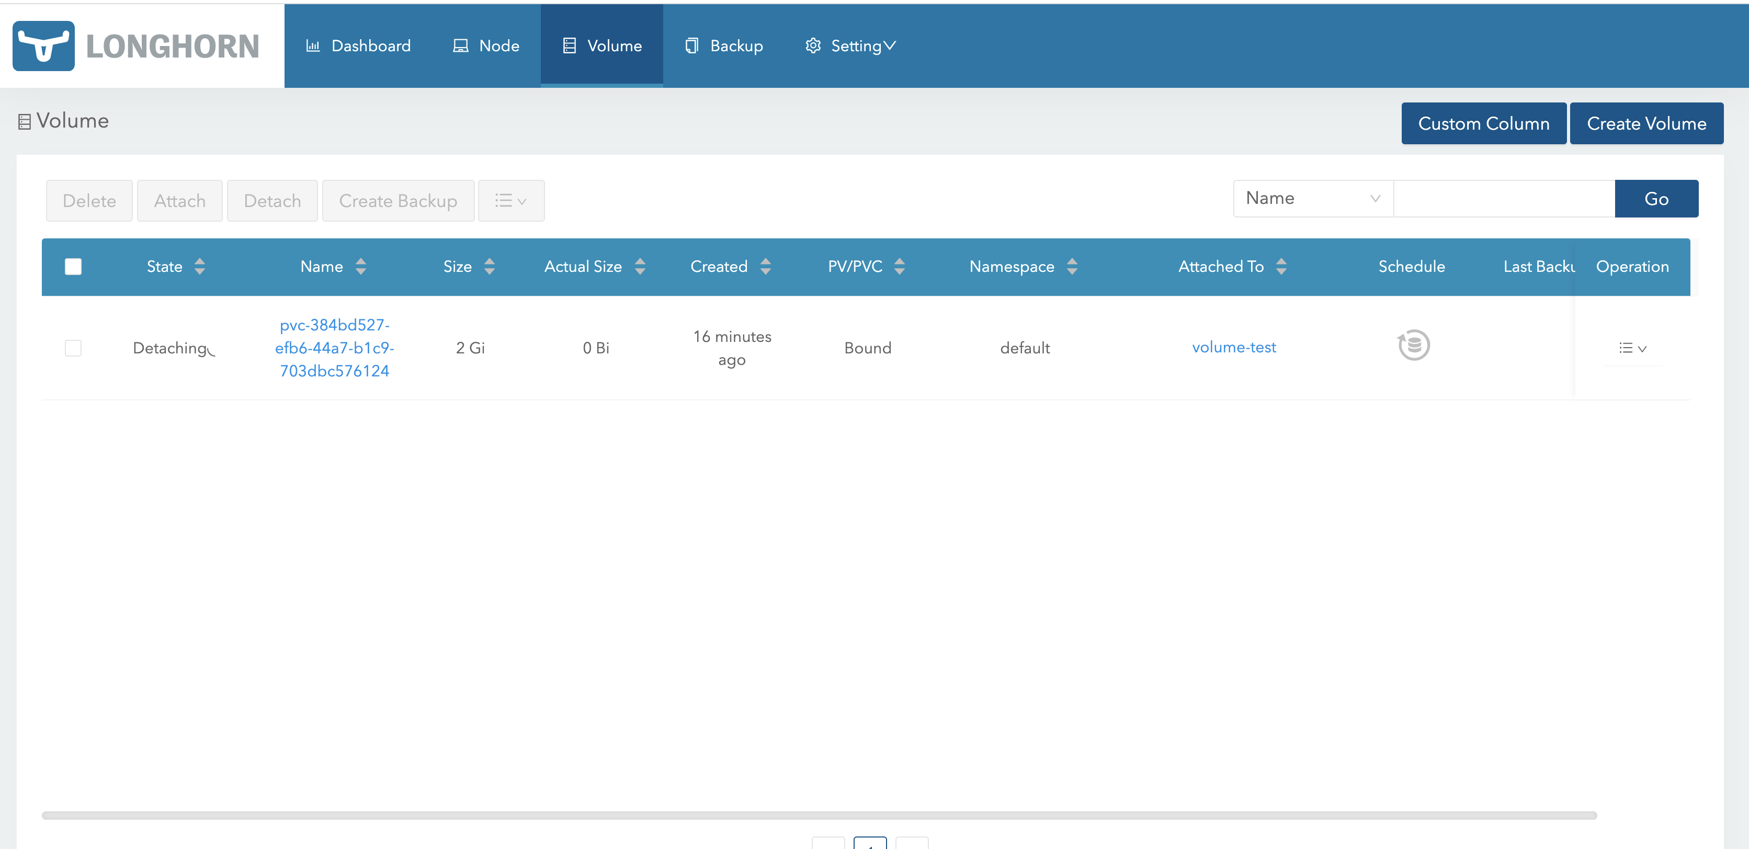1749x849 pixels.
Task: Sort by Size column arrows
Action: [x=489, y=267]
